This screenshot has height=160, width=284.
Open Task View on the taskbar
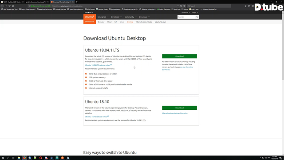point(13,158)
